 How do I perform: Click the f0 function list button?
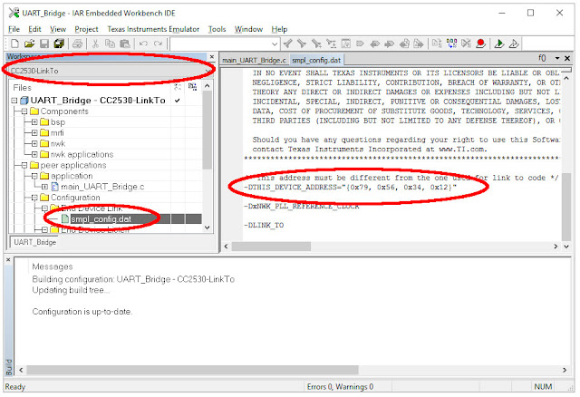542,58
